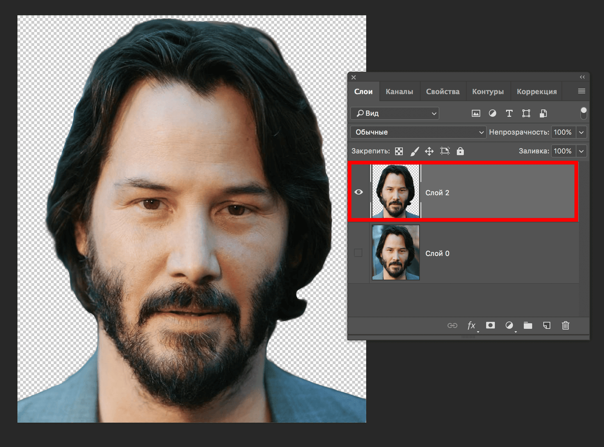Click the pixel layer filter icon

click(x=476, y=113)
